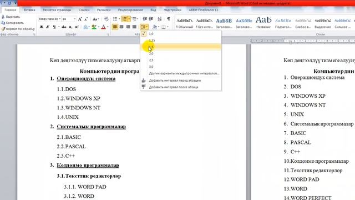The image size is (355, 200).
Task: Click the font color red A icon
Action: point(103,27)
